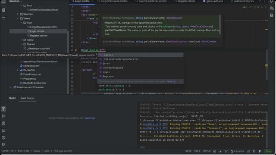Click the UTF-8 encoding in status bar
This screenshot has width=276, height=155.
(207, 151)
